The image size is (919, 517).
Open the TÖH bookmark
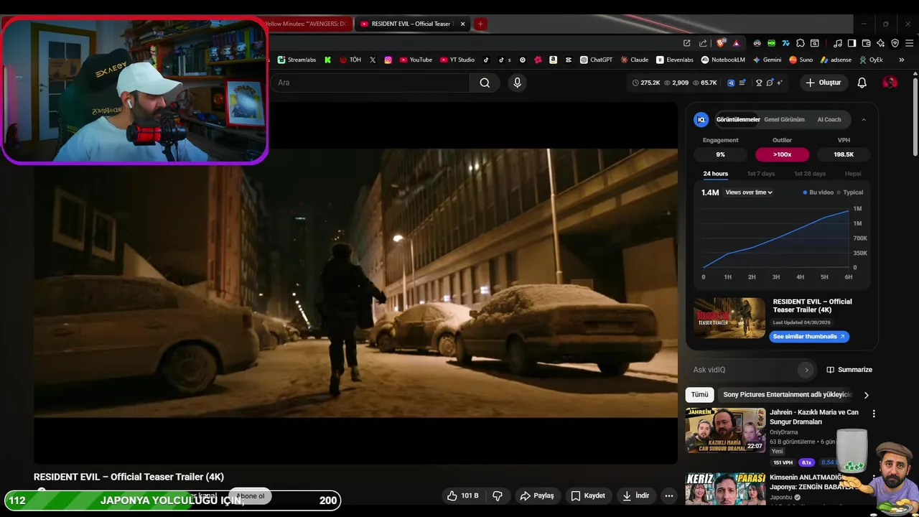click(x=350, y=60)
